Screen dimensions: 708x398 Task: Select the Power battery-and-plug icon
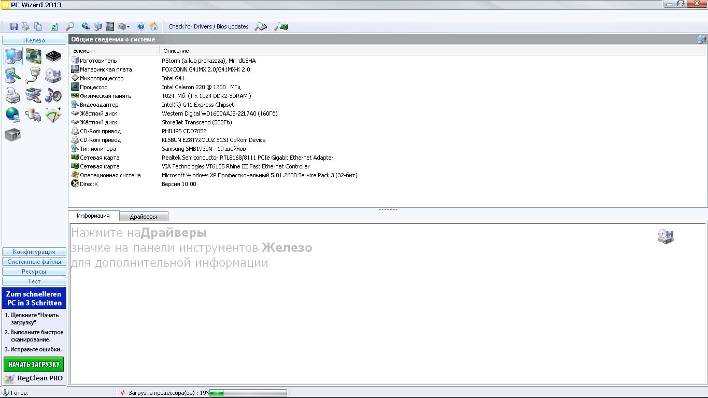pos(33,115)
